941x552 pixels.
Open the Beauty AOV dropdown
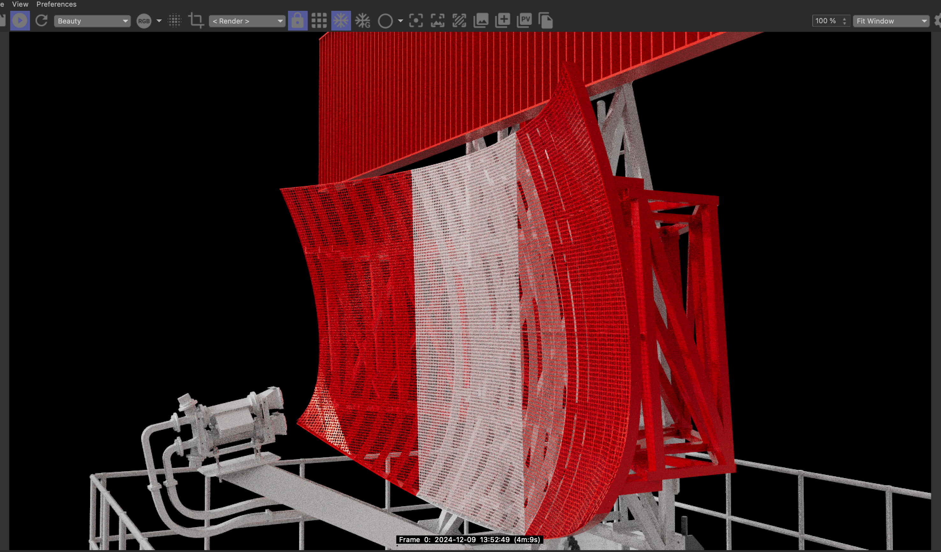[x=92, y=21]
